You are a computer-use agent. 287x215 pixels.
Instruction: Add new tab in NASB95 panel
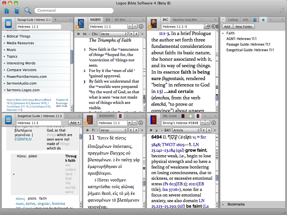(x=130, y=20)
